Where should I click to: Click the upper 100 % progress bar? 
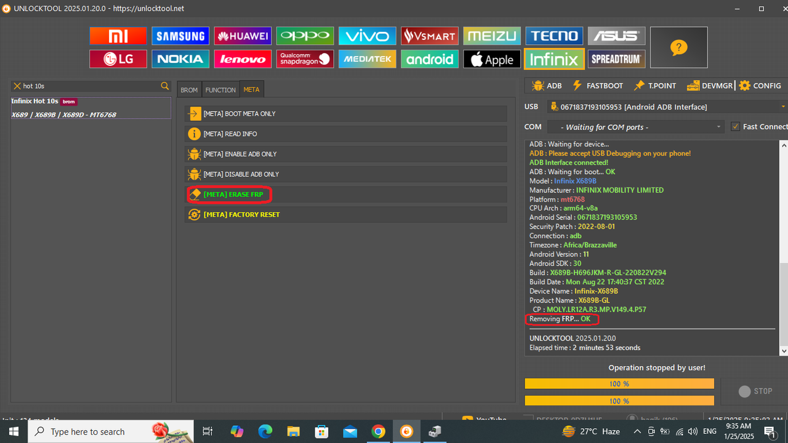click(x=619, y=384)
